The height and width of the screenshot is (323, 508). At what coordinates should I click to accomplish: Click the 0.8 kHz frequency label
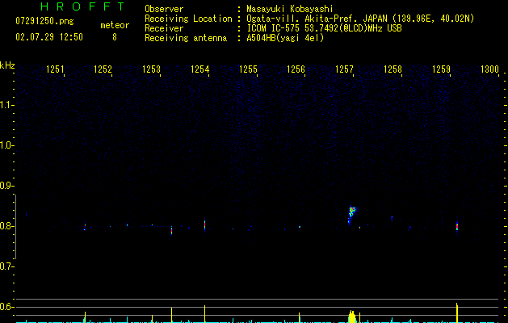6,226
